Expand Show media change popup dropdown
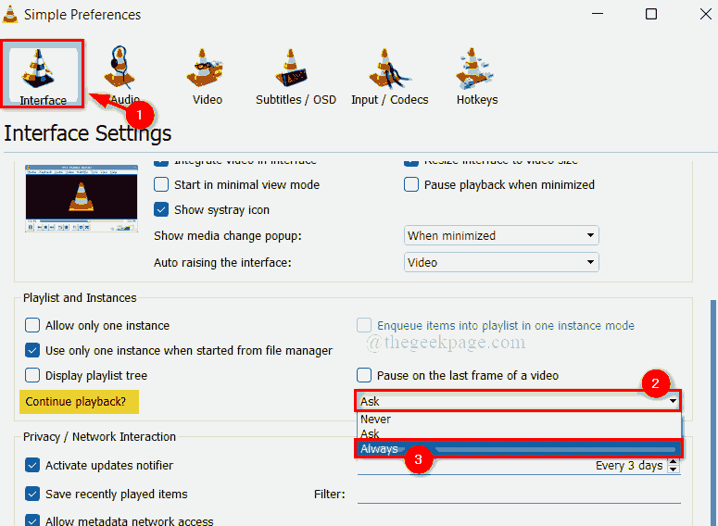The height and width of the screenshot is (526, 718). [x=501, y=236]
